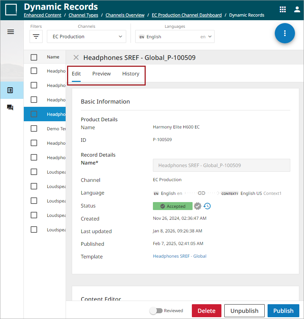Open the hamburger navigation menu
This screenshot has height=319, width=304.
pos(11,32)
